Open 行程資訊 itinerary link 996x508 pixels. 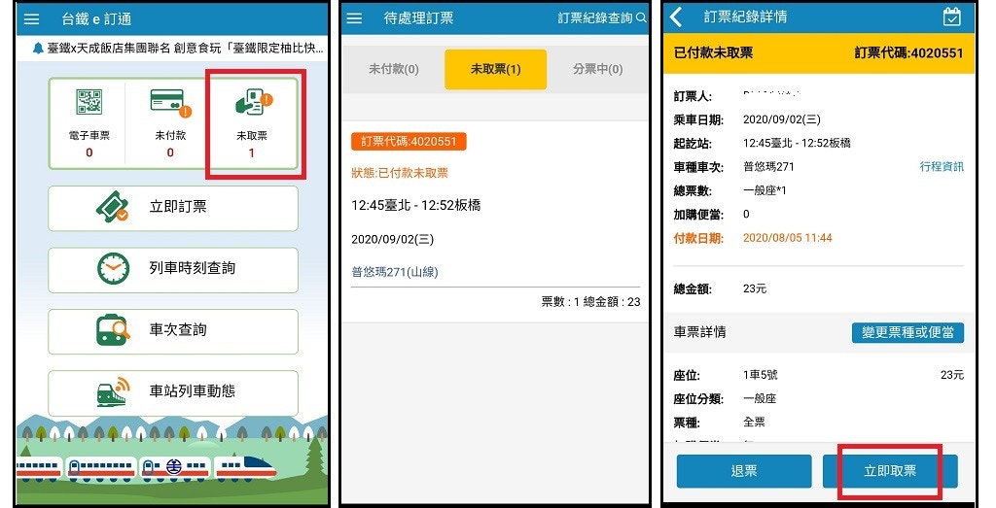click(942, 167)
